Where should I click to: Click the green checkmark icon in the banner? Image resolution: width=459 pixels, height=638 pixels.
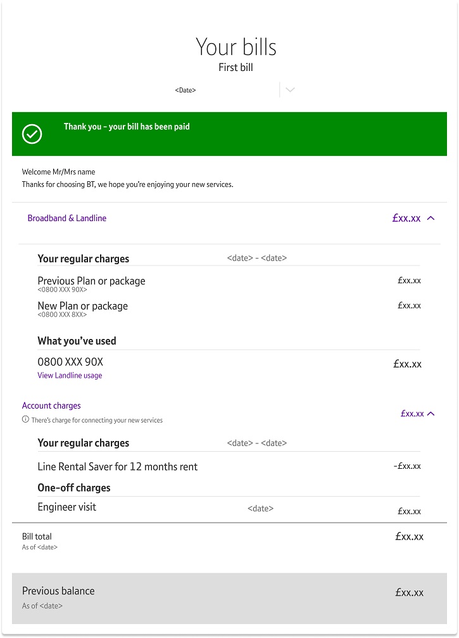[x=32, y=134]
